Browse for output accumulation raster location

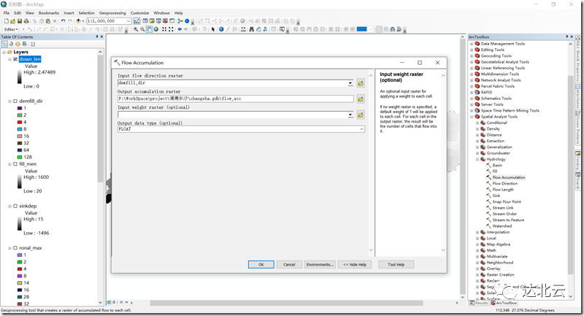click(361, 99)
